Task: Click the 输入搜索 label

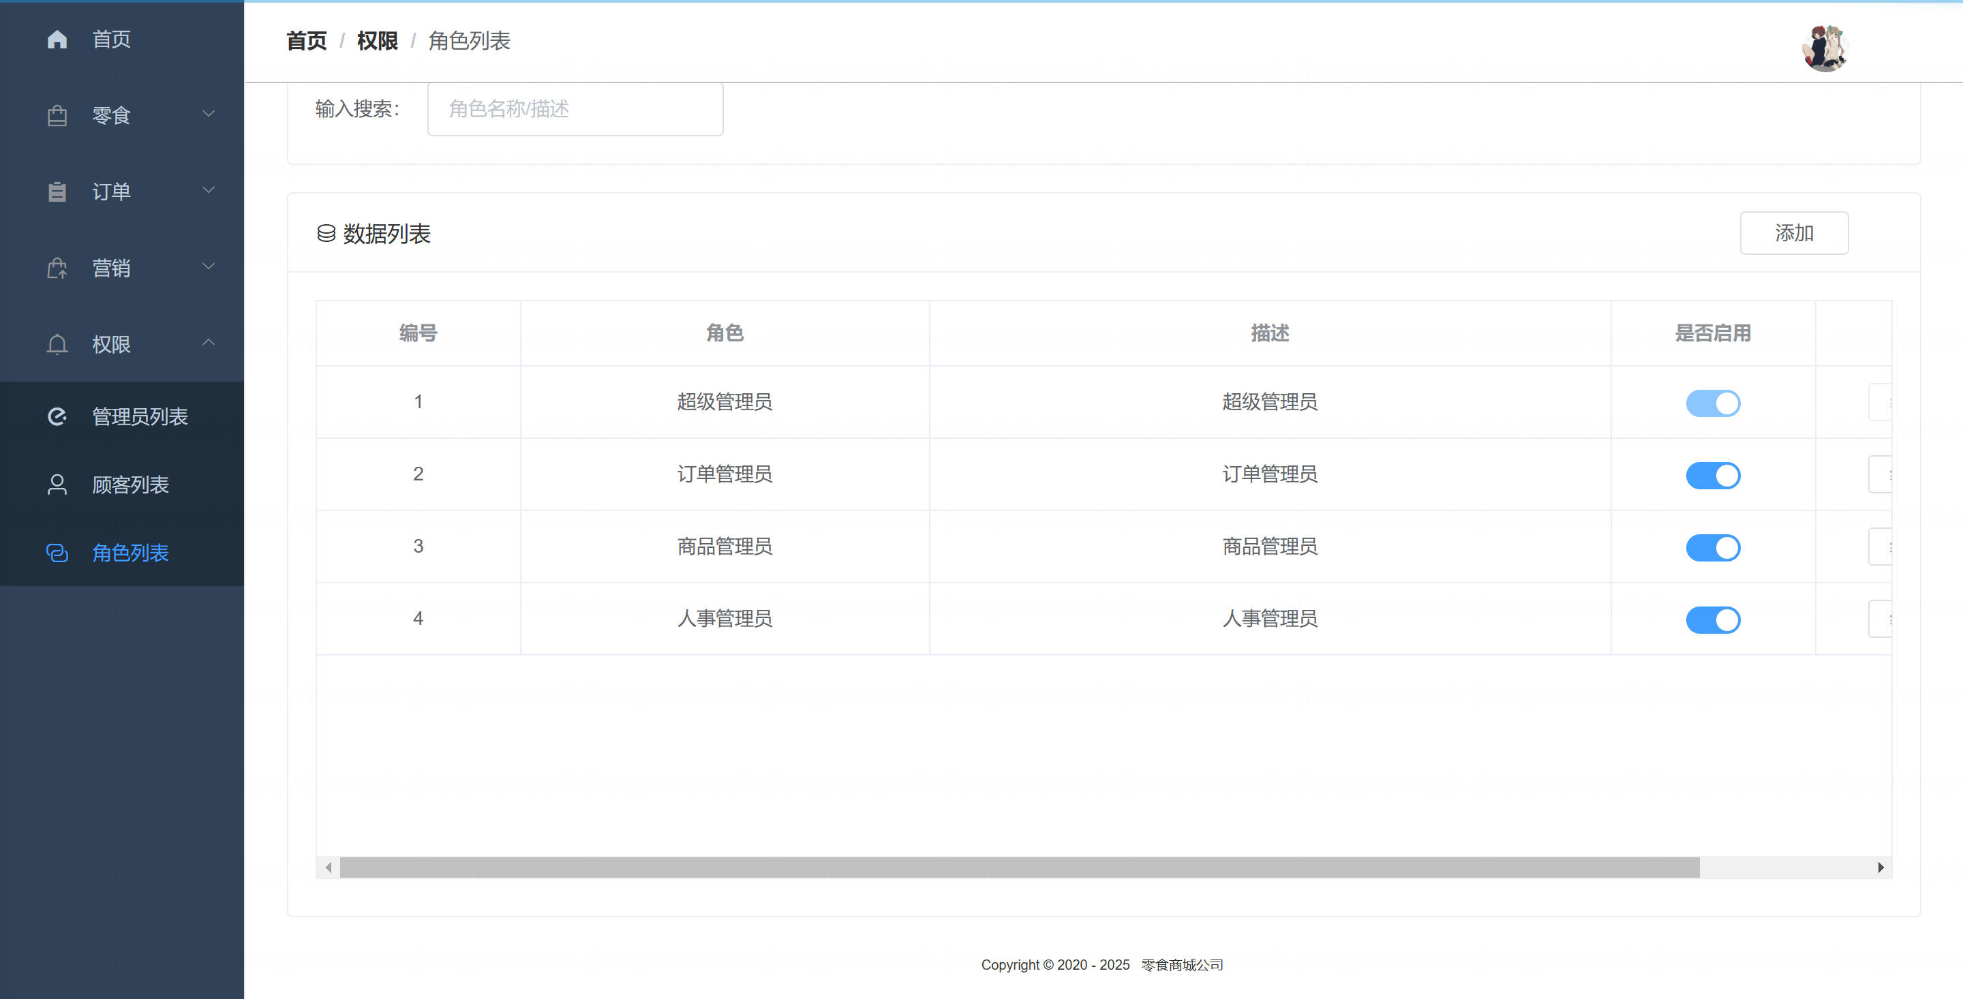Action: click(x=357, y=109)
